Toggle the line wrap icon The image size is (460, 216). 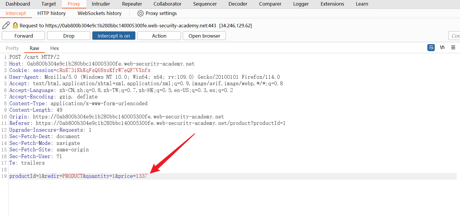pyautogui.click(x=431, y=48)
